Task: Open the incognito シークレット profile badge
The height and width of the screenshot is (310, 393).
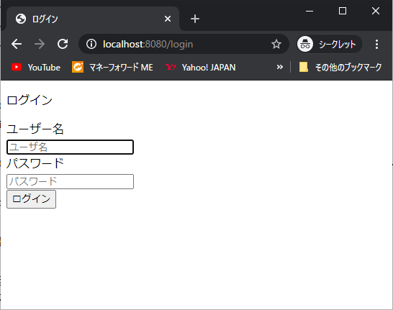Action: [329, 44]
